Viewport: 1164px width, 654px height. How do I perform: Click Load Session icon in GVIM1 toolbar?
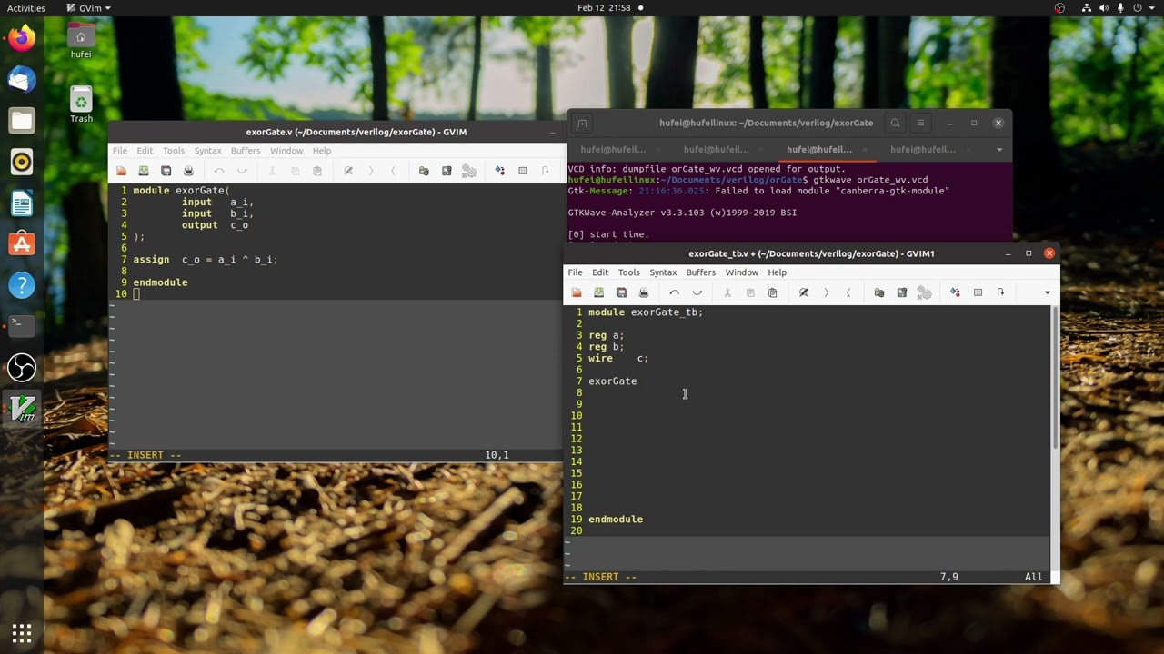[879, 292]
